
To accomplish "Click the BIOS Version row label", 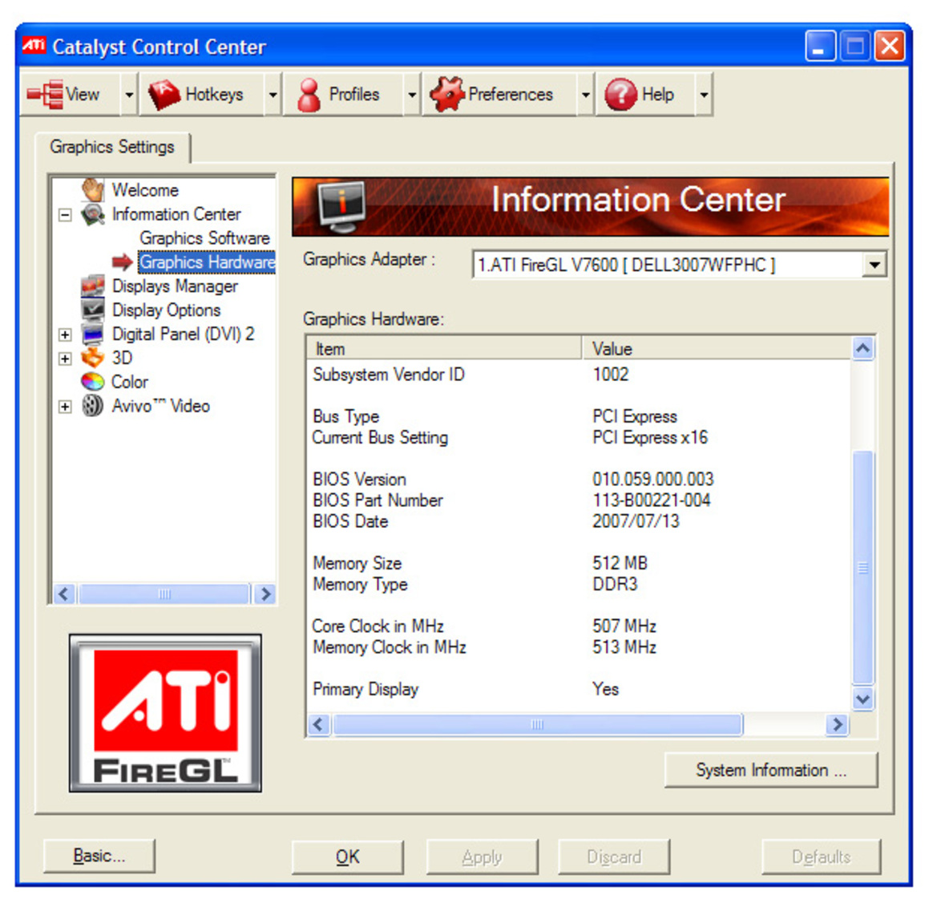I will tap(360, 479).
